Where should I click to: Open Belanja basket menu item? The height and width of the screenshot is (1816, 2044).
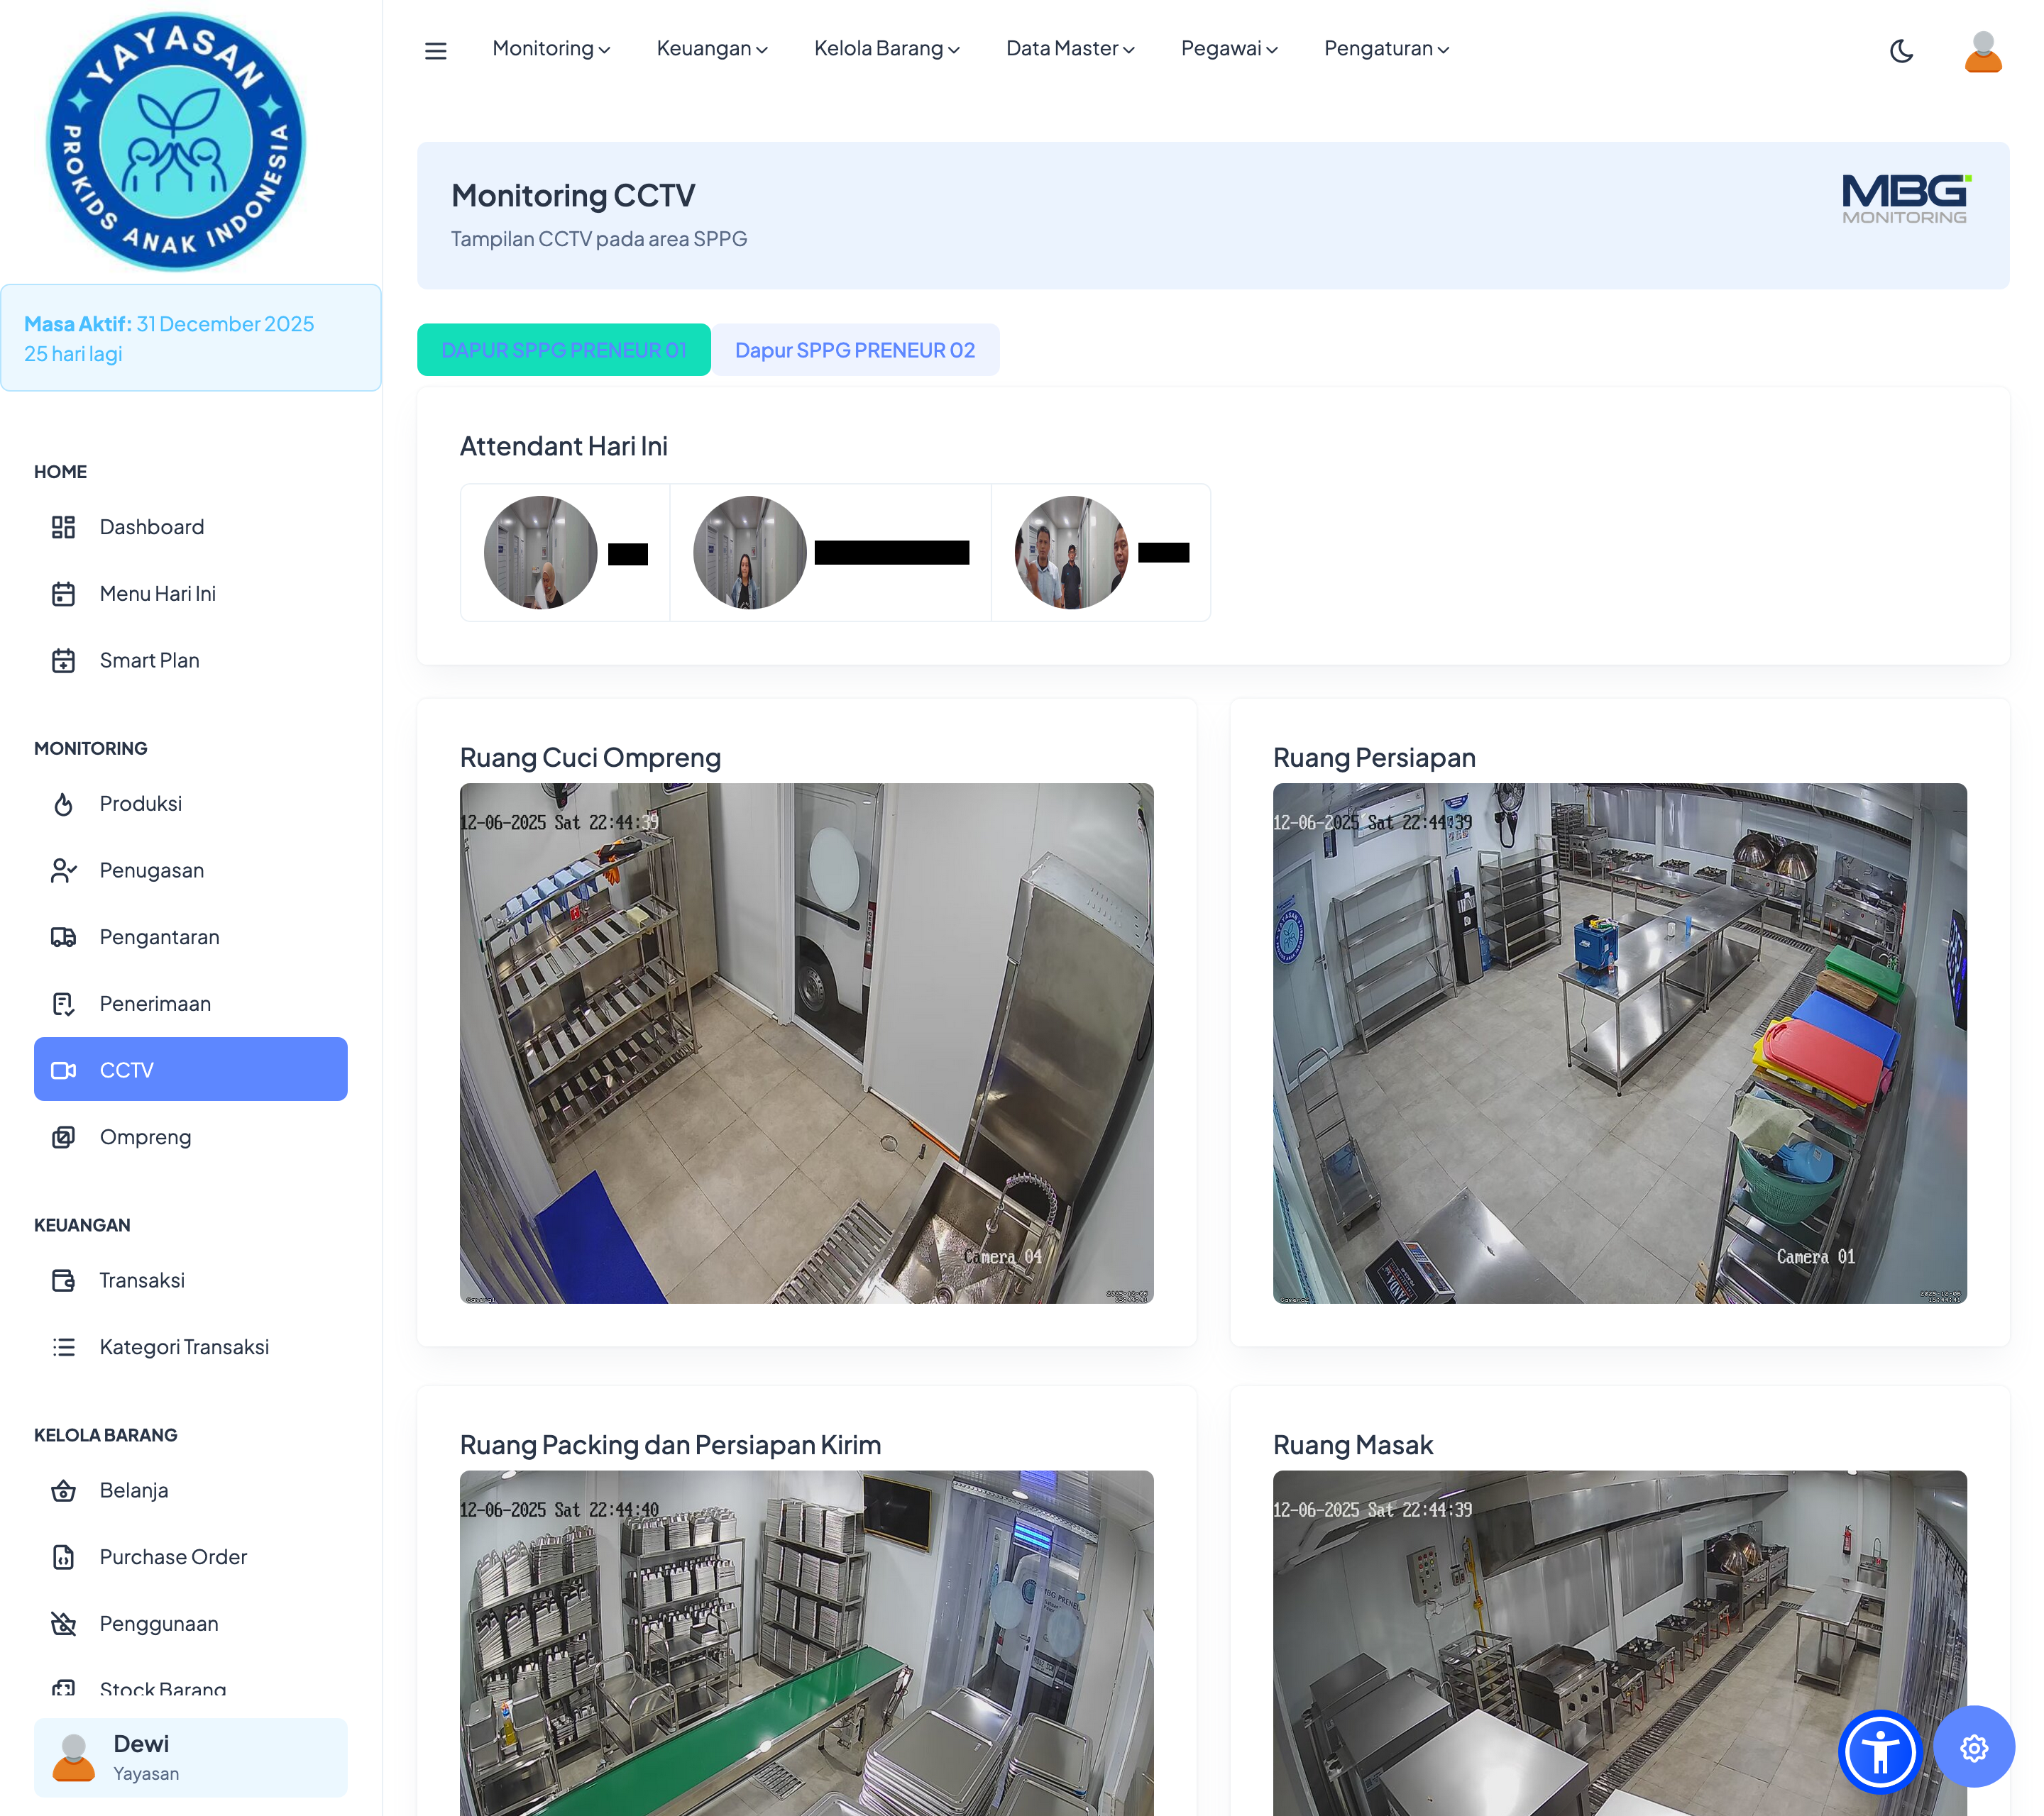(133, 1490)
